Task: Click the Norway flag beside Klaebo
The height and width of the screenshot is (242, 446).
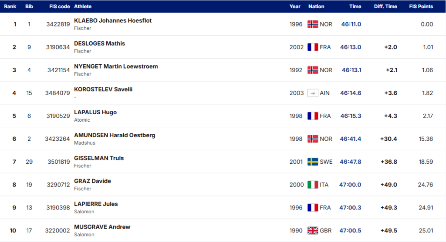Action: coord(313,24)
